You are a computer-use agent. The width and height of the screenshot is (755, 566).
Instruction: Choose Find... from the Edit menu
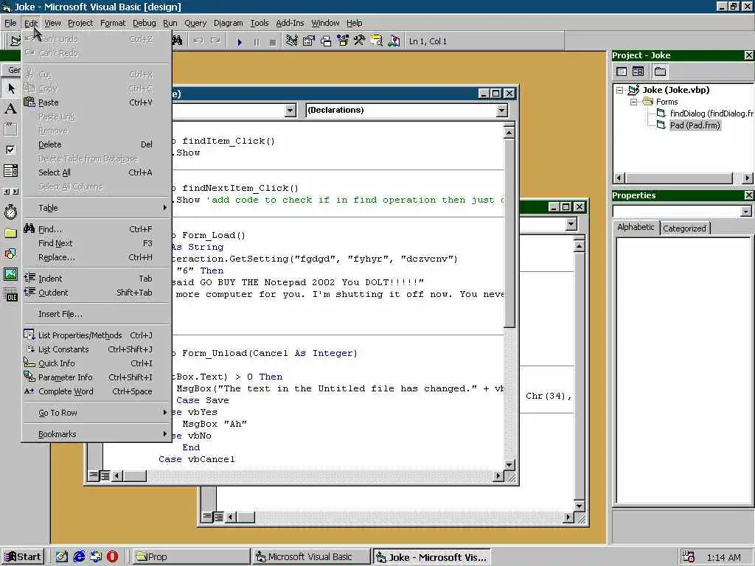pos(97,229)
